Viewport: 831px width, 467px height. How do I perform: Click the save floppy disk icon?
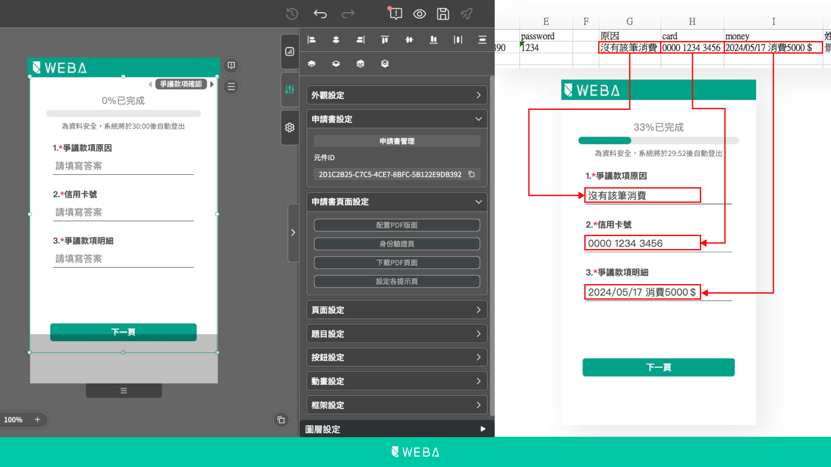[x=443, y=14]
